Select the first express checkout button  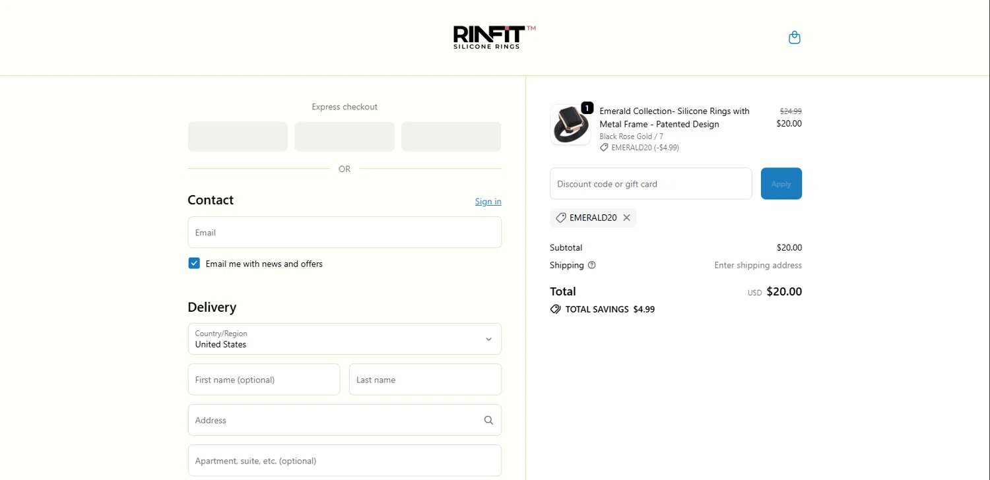tap(238, 136)
